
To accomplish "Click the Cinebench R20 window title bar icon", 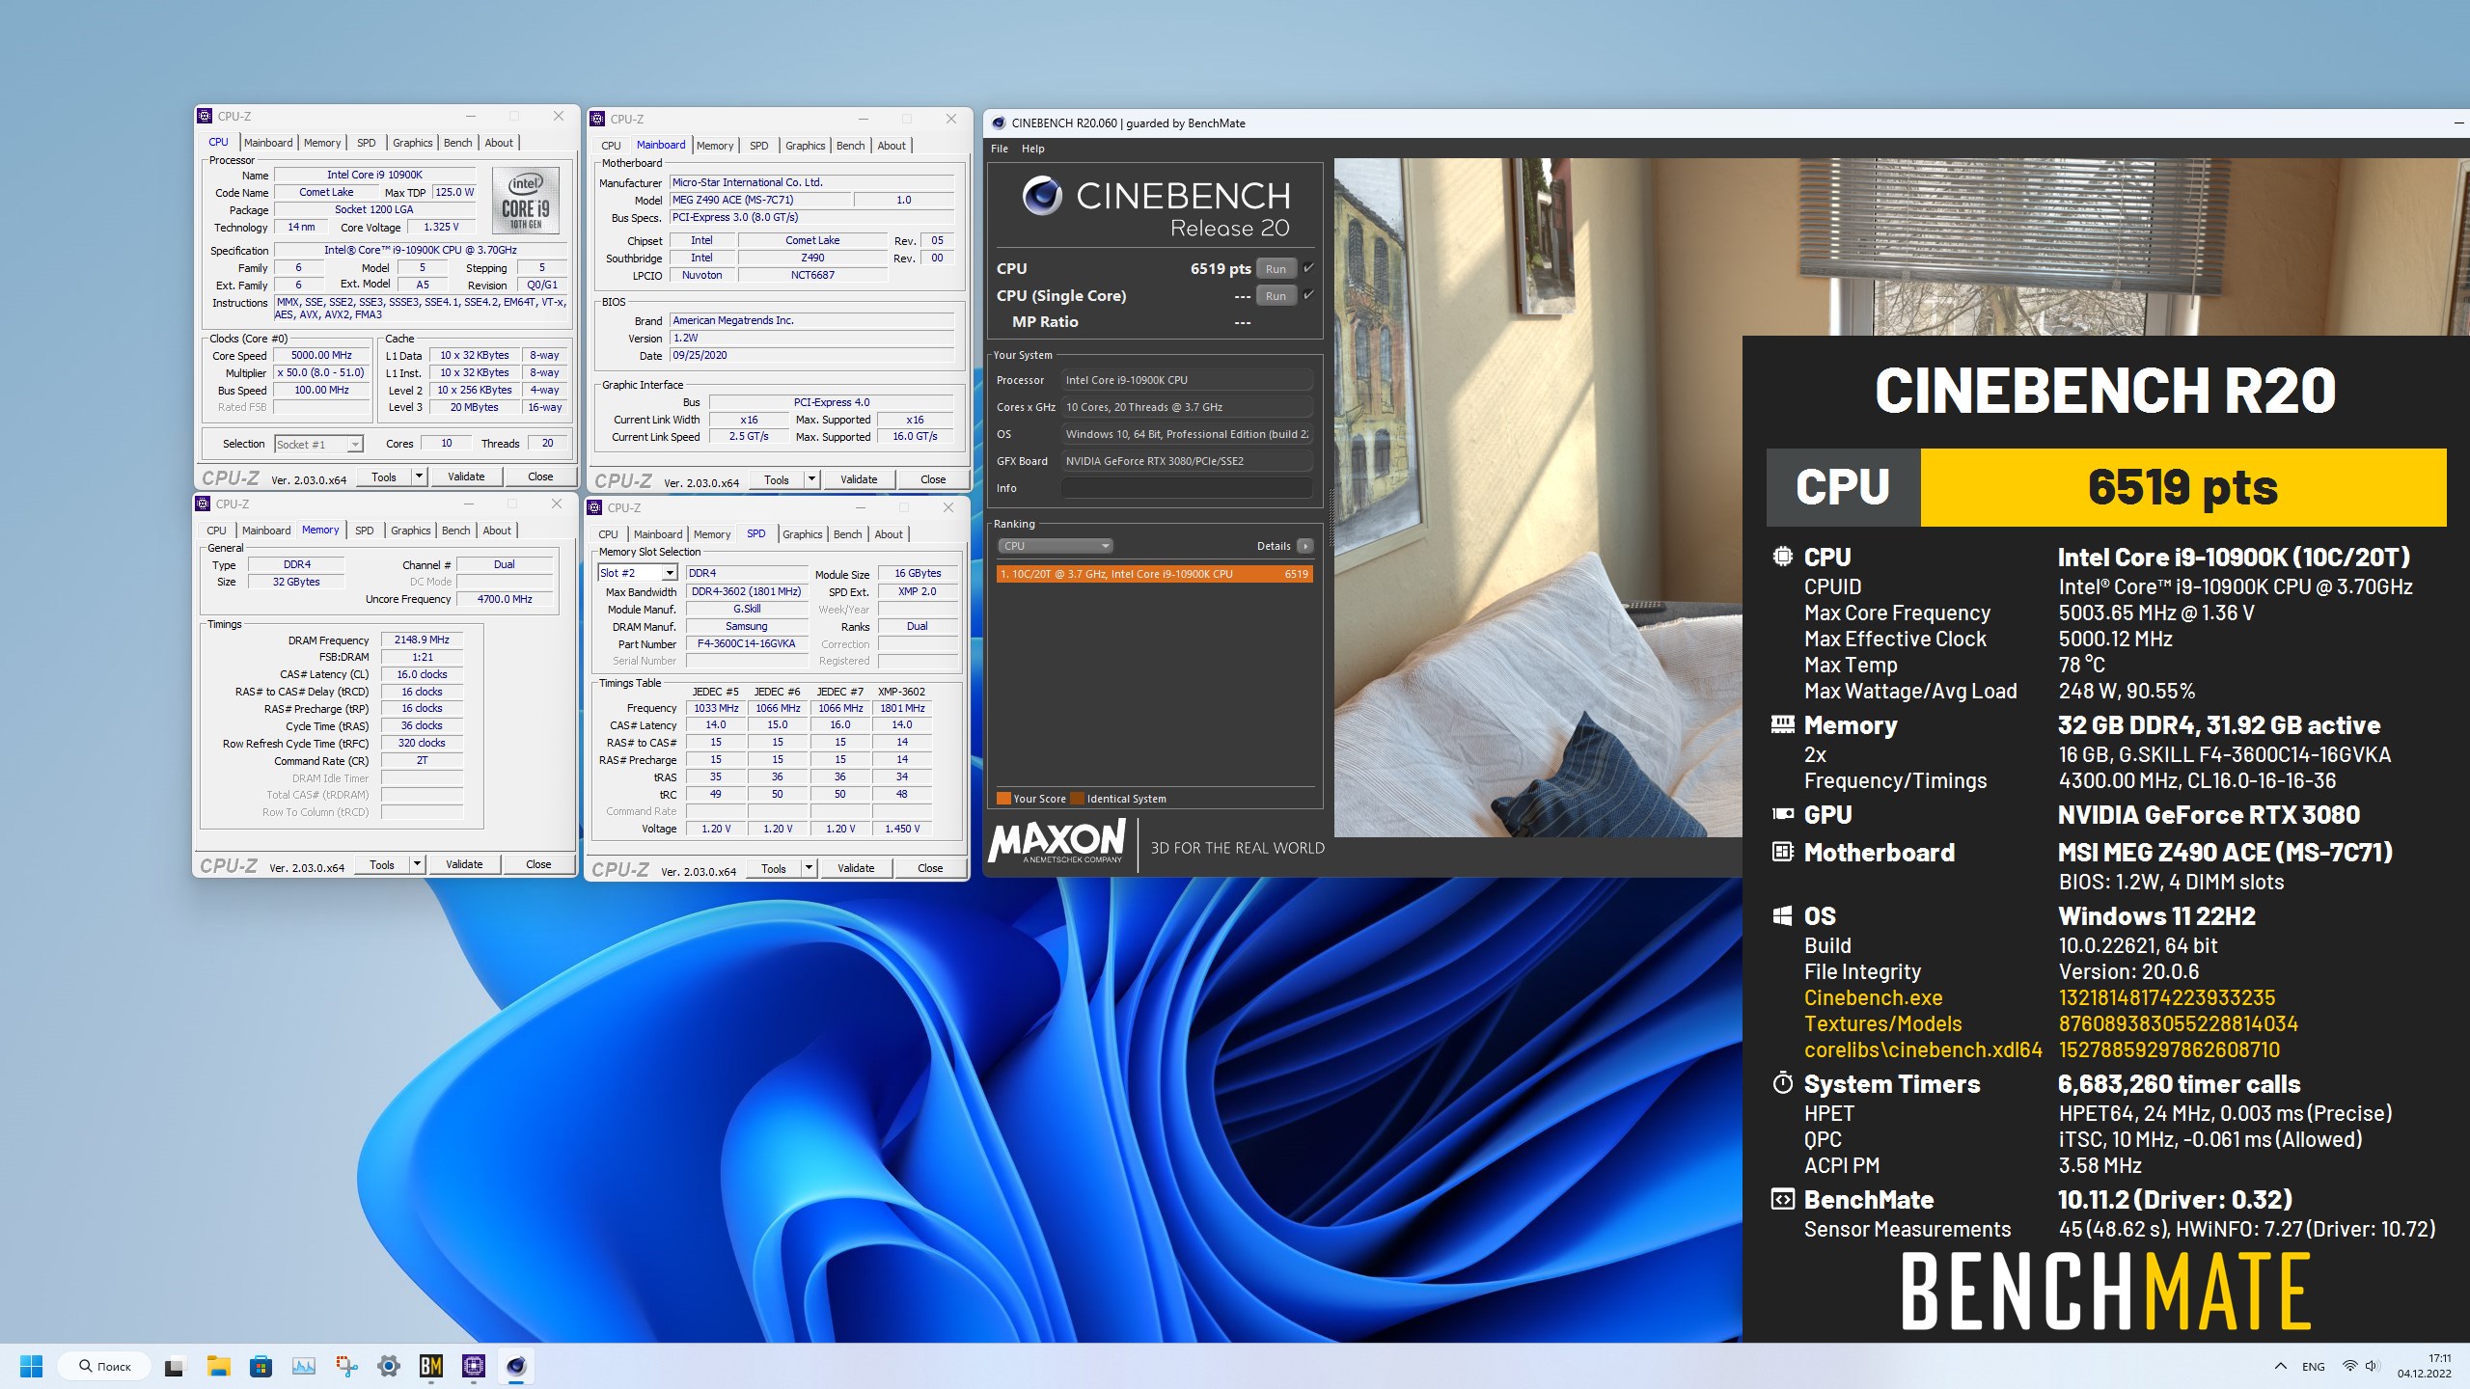I will click(999, 123).
